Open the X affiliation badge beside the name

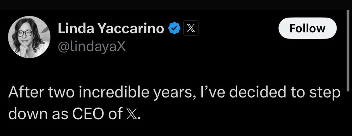[191, 28]
